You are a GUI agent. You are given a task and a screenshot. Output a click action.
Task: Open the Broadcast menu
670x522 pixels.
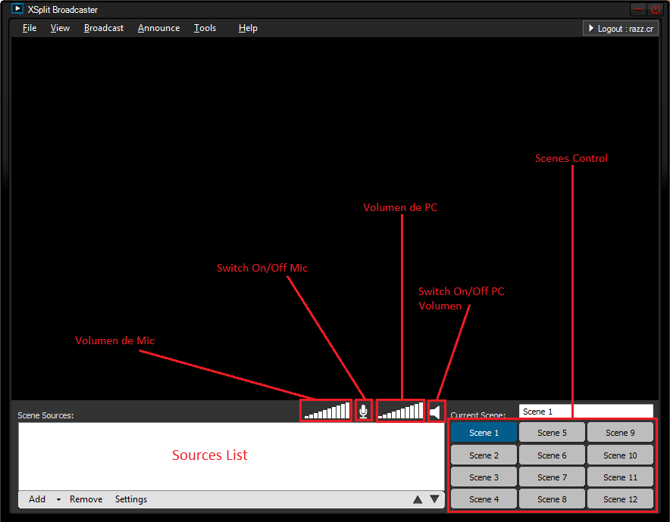(104, 28)
